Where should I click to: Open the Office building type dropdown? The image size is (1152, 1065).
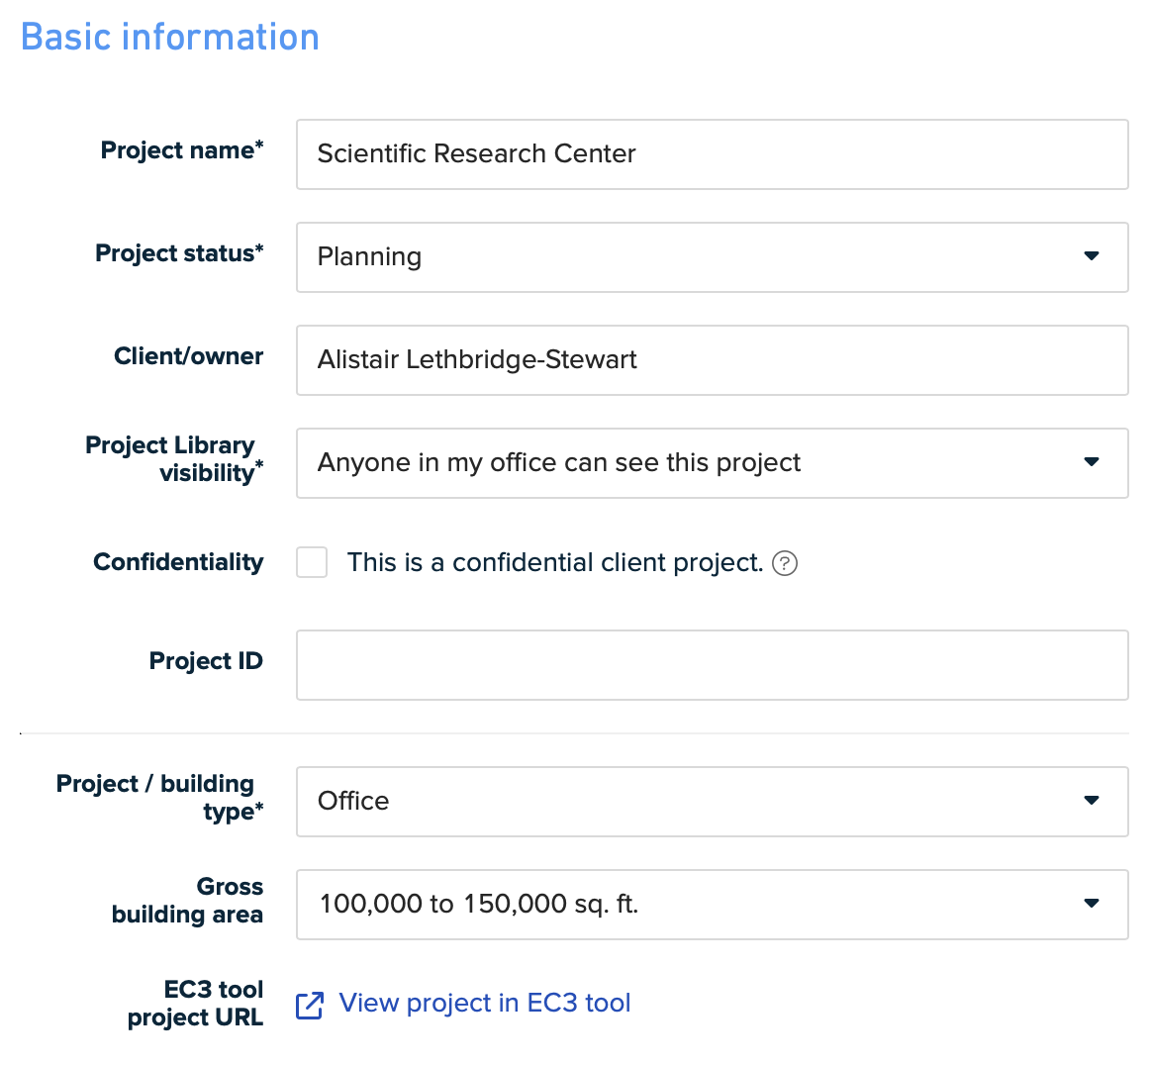tap(712, 801)
